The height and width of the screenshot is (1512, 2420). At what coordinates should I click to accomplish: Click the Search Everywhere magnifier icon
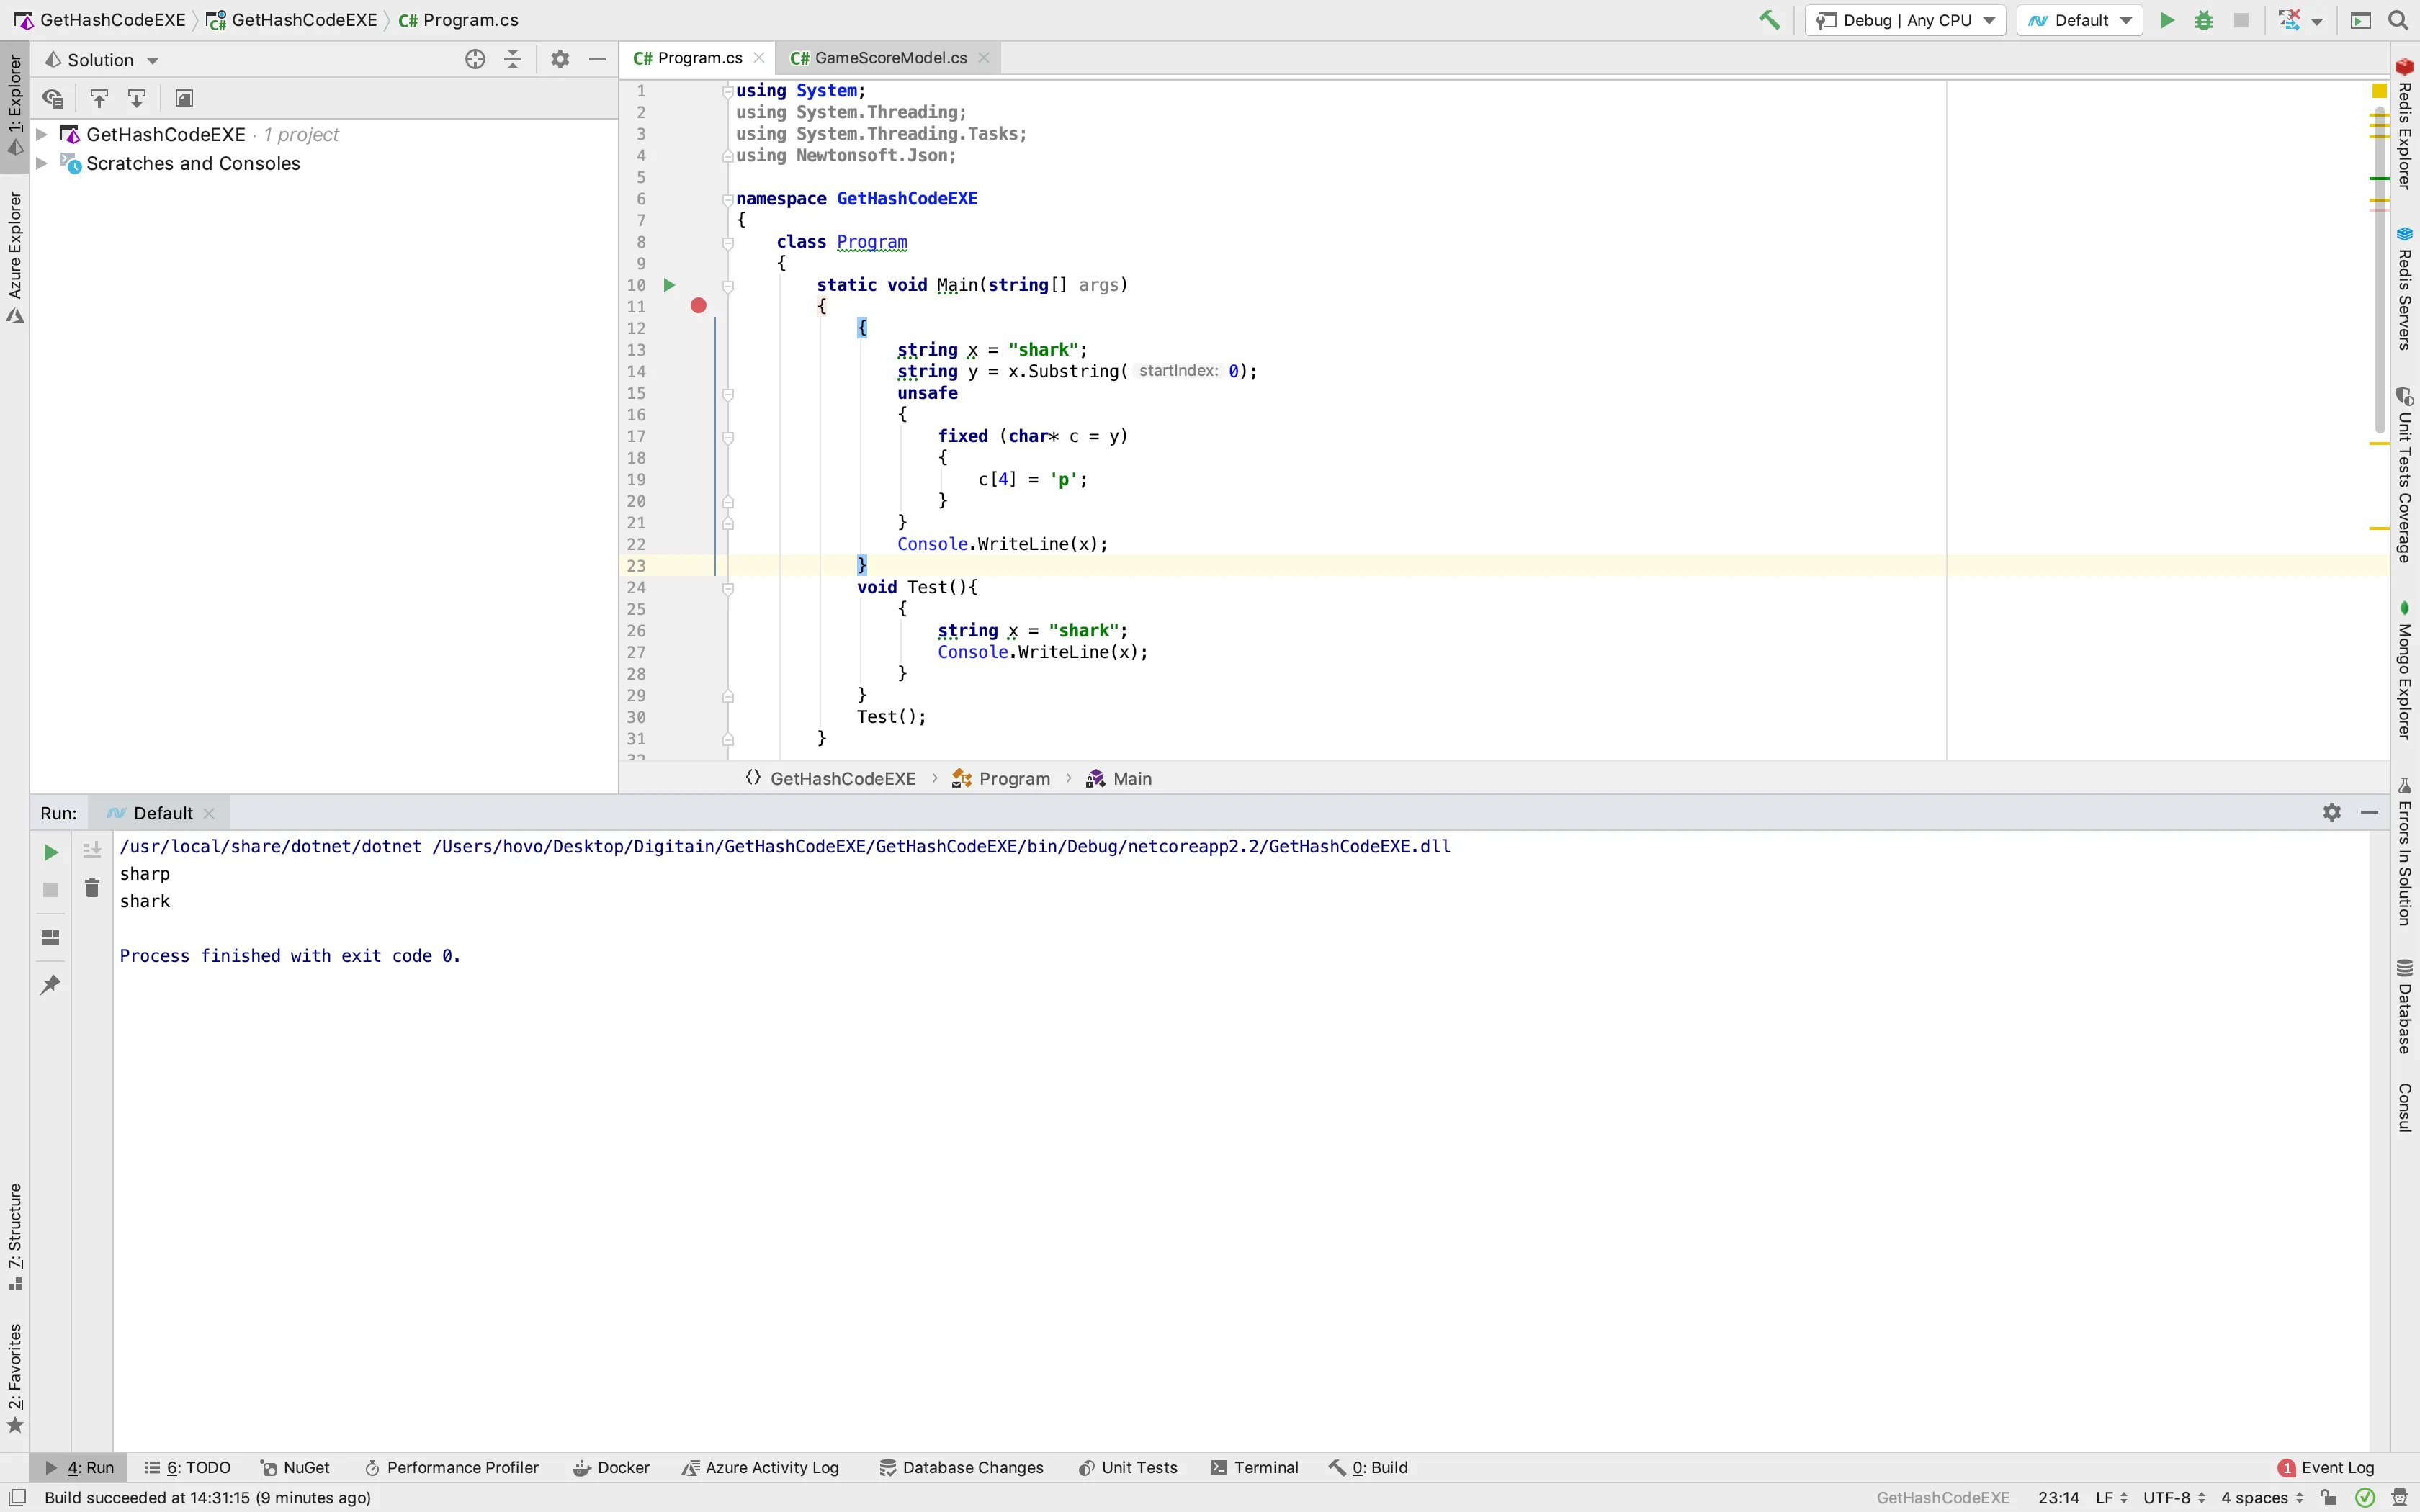(x=2398, y=20)
